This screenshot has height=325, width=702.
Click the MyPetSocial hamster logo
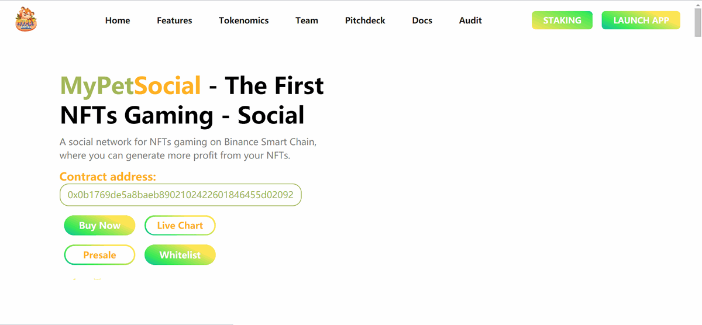click(x=26, y=20)
